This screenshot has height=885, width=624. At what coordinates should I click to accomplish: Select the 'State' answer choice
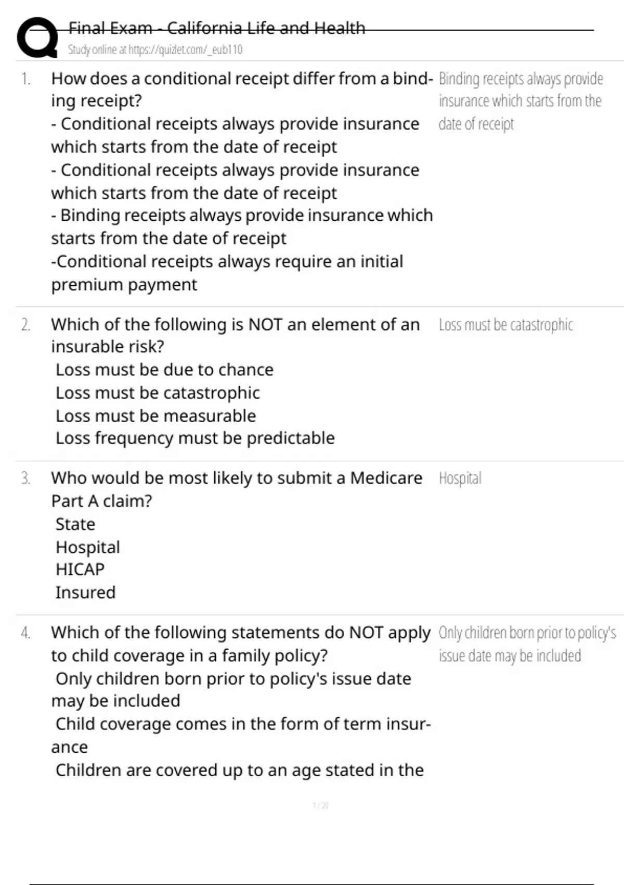point(75,524)
